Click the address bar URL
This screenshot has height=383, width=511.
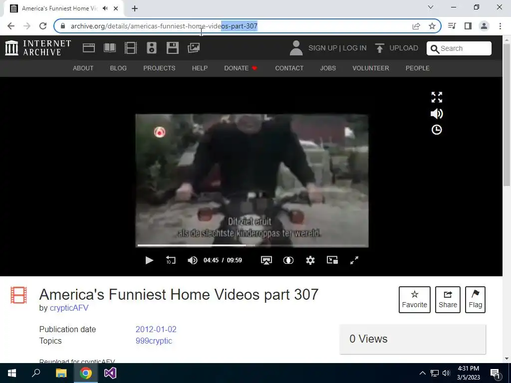click(164, 26)
